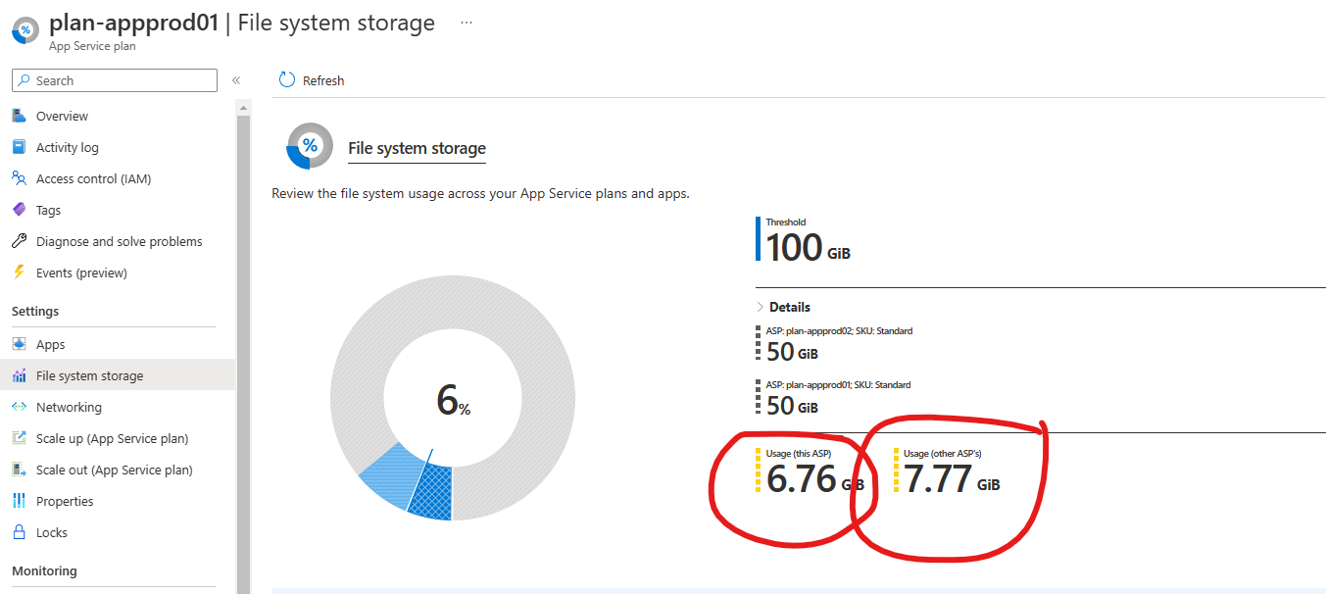Click the 6% center of donut chart
This screenshot has width=1326, height=594.
point(453,400)
